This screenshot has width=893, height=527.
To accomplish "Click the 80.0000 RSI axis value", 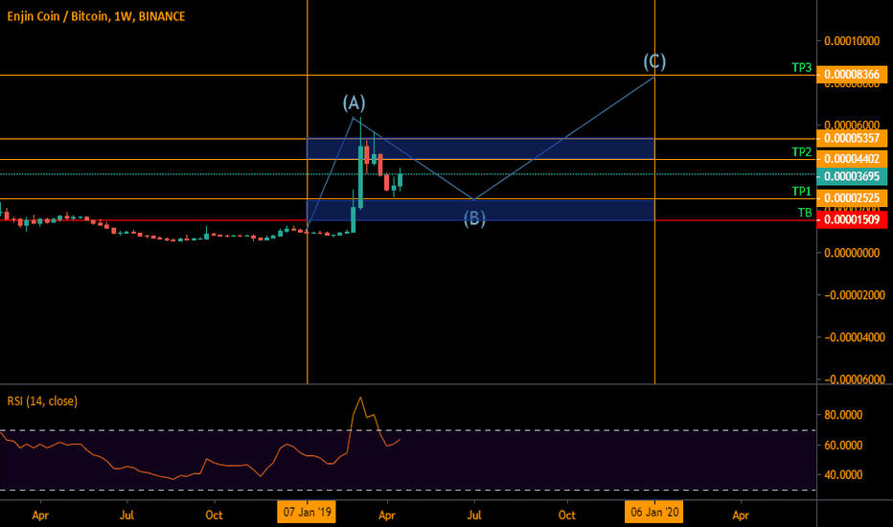I will 843,415.
